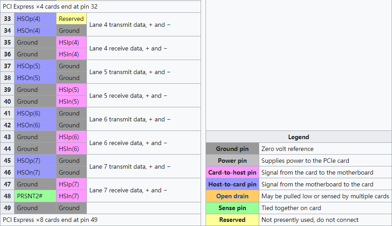Click pin number 36 row header
The image size is (392, 226).
pos(7,54)
